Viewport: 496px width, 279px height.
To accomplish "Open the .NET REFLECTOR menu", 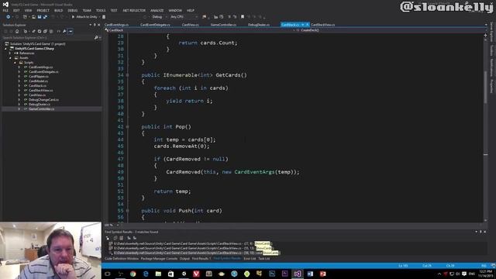I will pyautogui.click(x=134, y=10).
